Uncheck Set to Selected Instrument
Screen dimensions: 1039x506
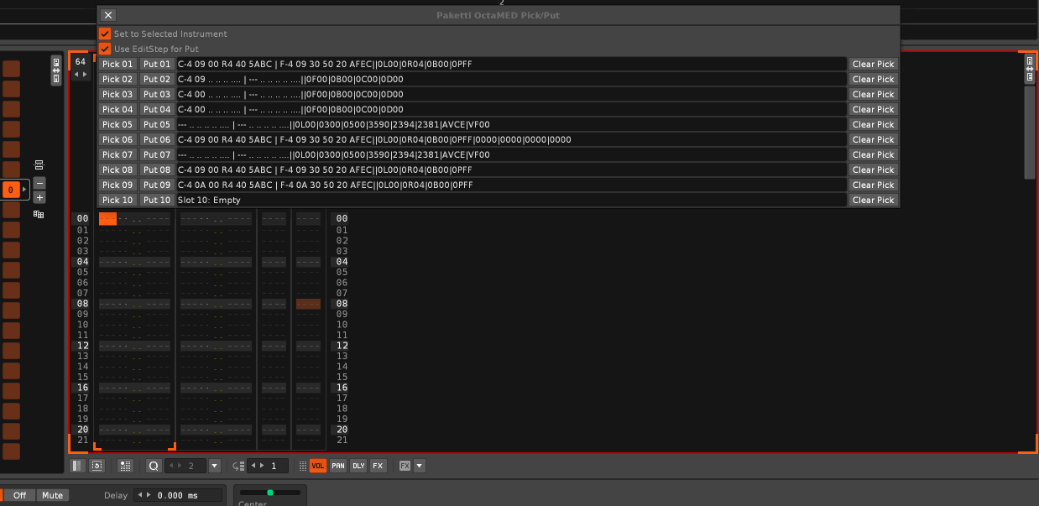pyautogui.click(x=105, y=34)
